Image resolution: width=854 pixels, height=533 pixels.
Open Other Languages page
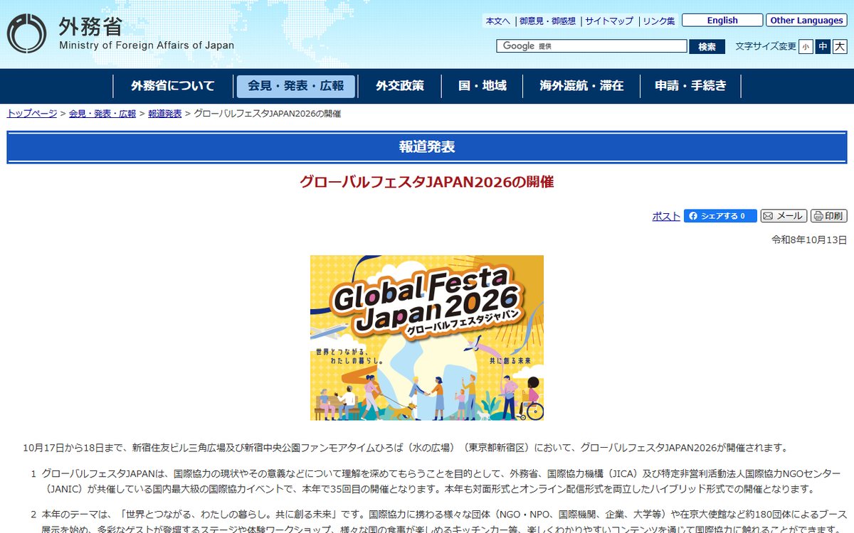(806, 21)
